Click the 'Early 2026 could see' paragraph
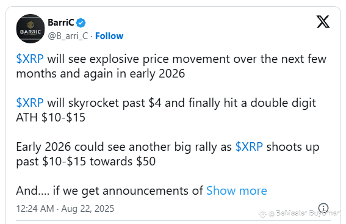Screen dimensions: 346x224 pyautogui.click(x=168, y=154)
